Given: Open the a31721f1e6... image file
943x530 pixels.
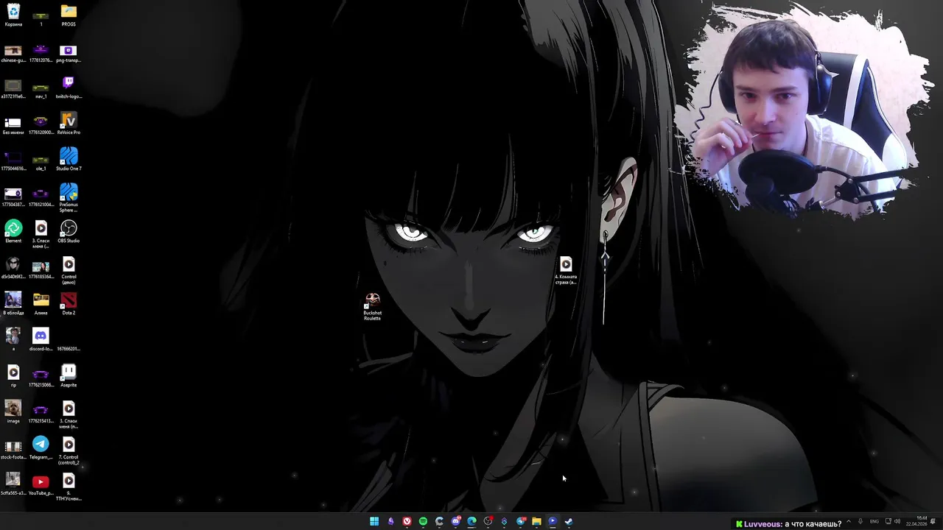Looking at the screenshot, I should point(13,89).
